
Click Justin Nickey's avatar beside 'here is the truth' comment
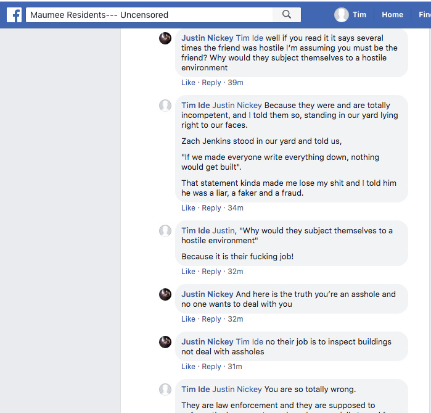pyautogui.click(x=165, y=294)
